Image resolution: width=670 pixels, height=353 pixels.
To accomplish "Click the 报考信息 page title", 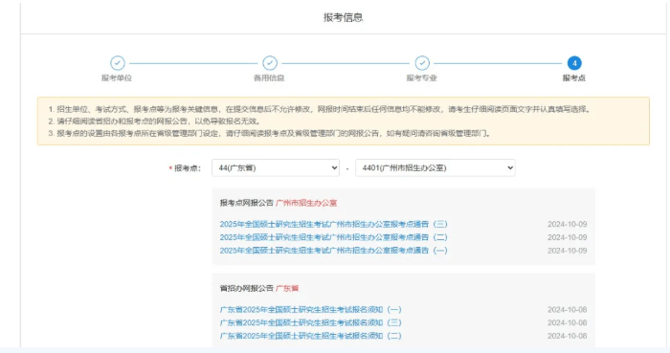I will (x=343, y=17).
